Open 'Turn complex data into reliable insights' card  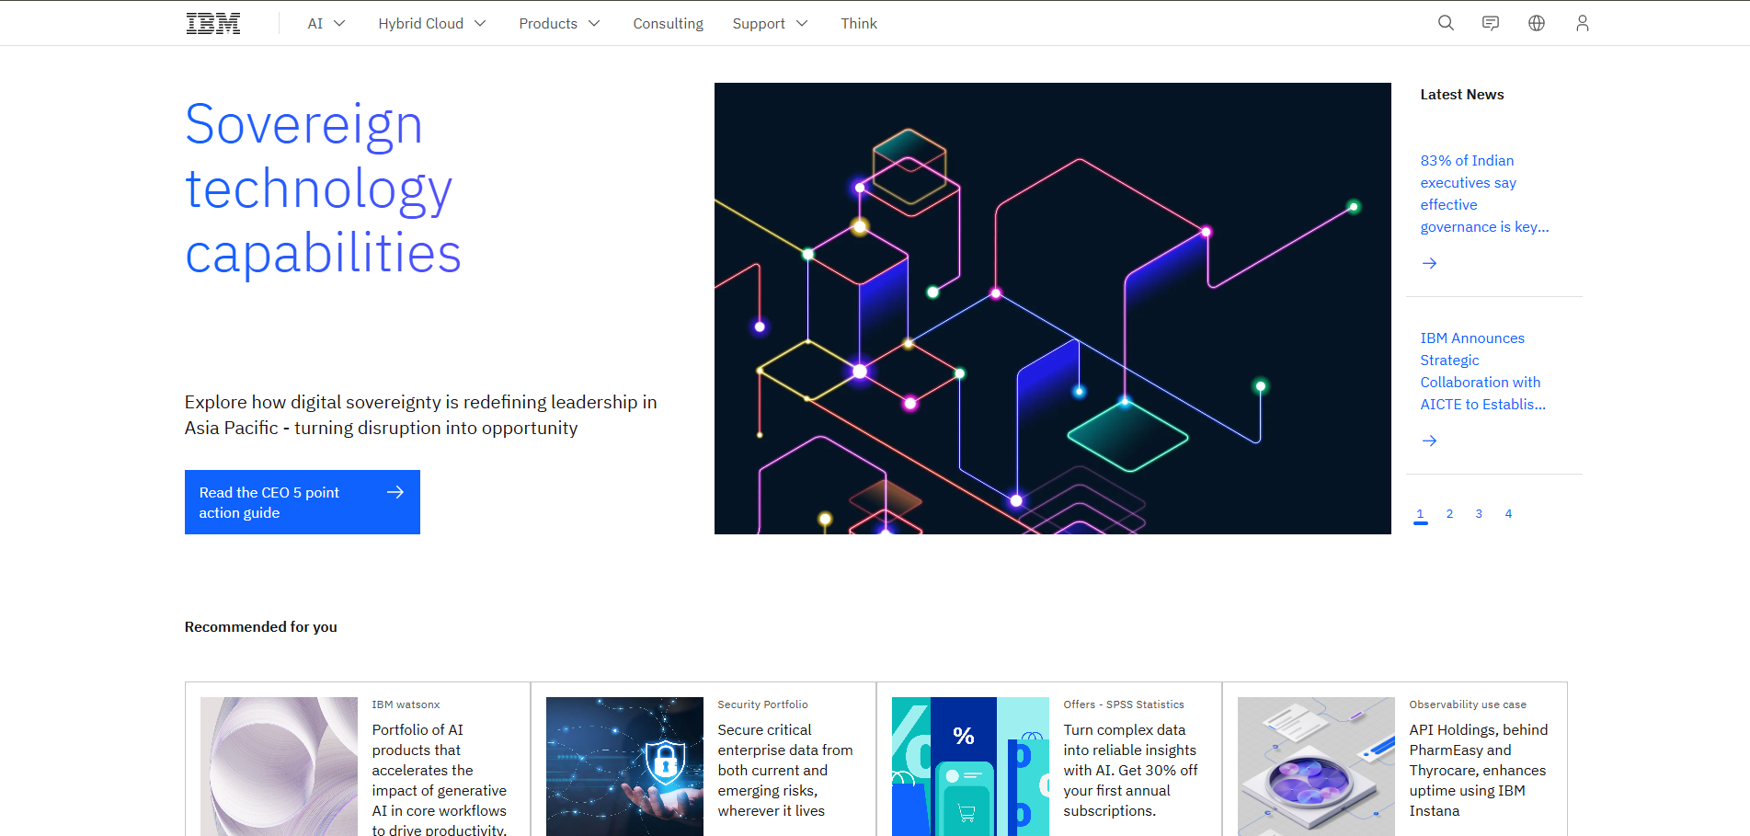1130,770
